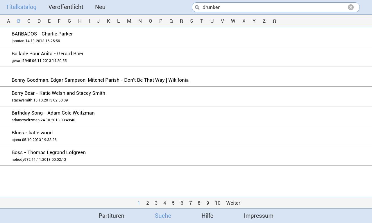Show titles under letter L
Viewport: 372px width, 223px height.
point(118,21)
